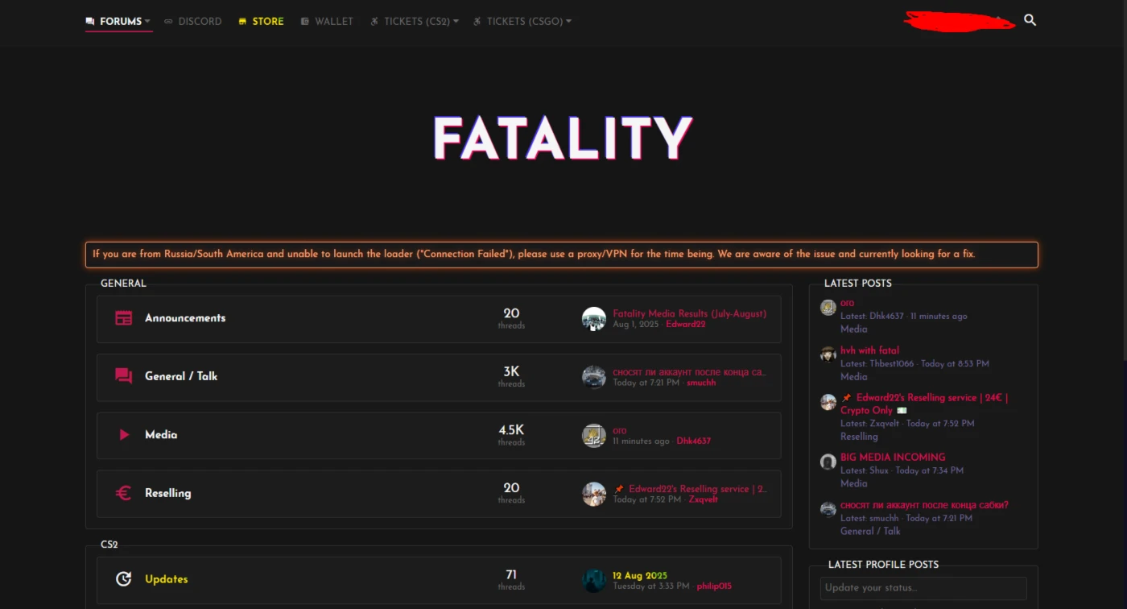Click the Media play triangle icon
Screen dimensions: 1127x609
(x=124, y=435)
